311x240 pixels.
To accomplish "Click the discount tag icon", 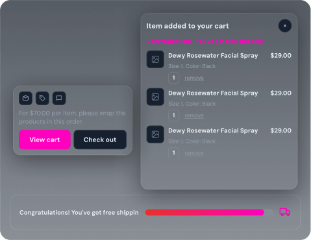I will click(42, 99).
